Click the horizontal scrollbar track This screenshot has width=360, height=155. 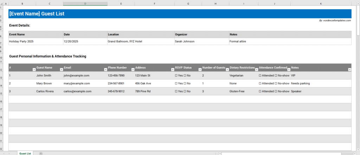pyautogui.click(x=288, y=153)
